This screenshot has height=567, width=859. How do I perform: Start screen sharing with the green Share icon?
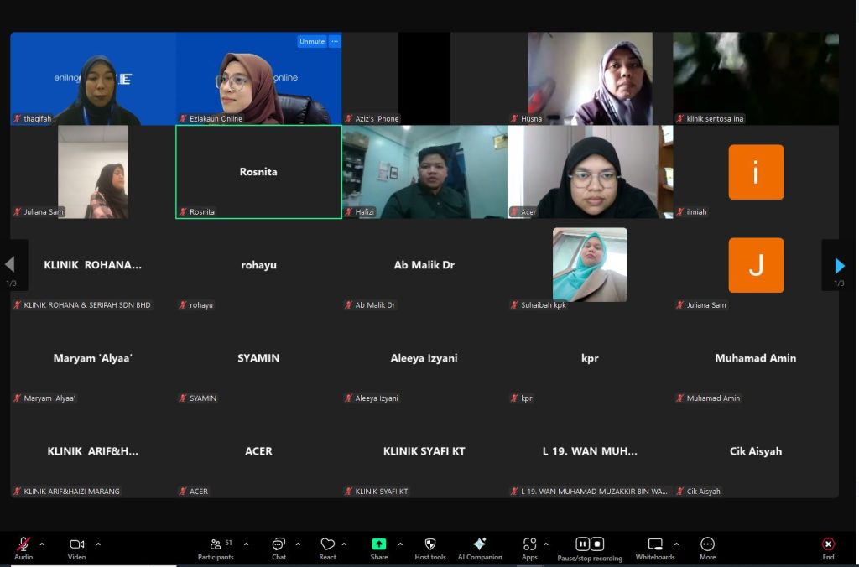pyautogui.click(x=379, y=544)
